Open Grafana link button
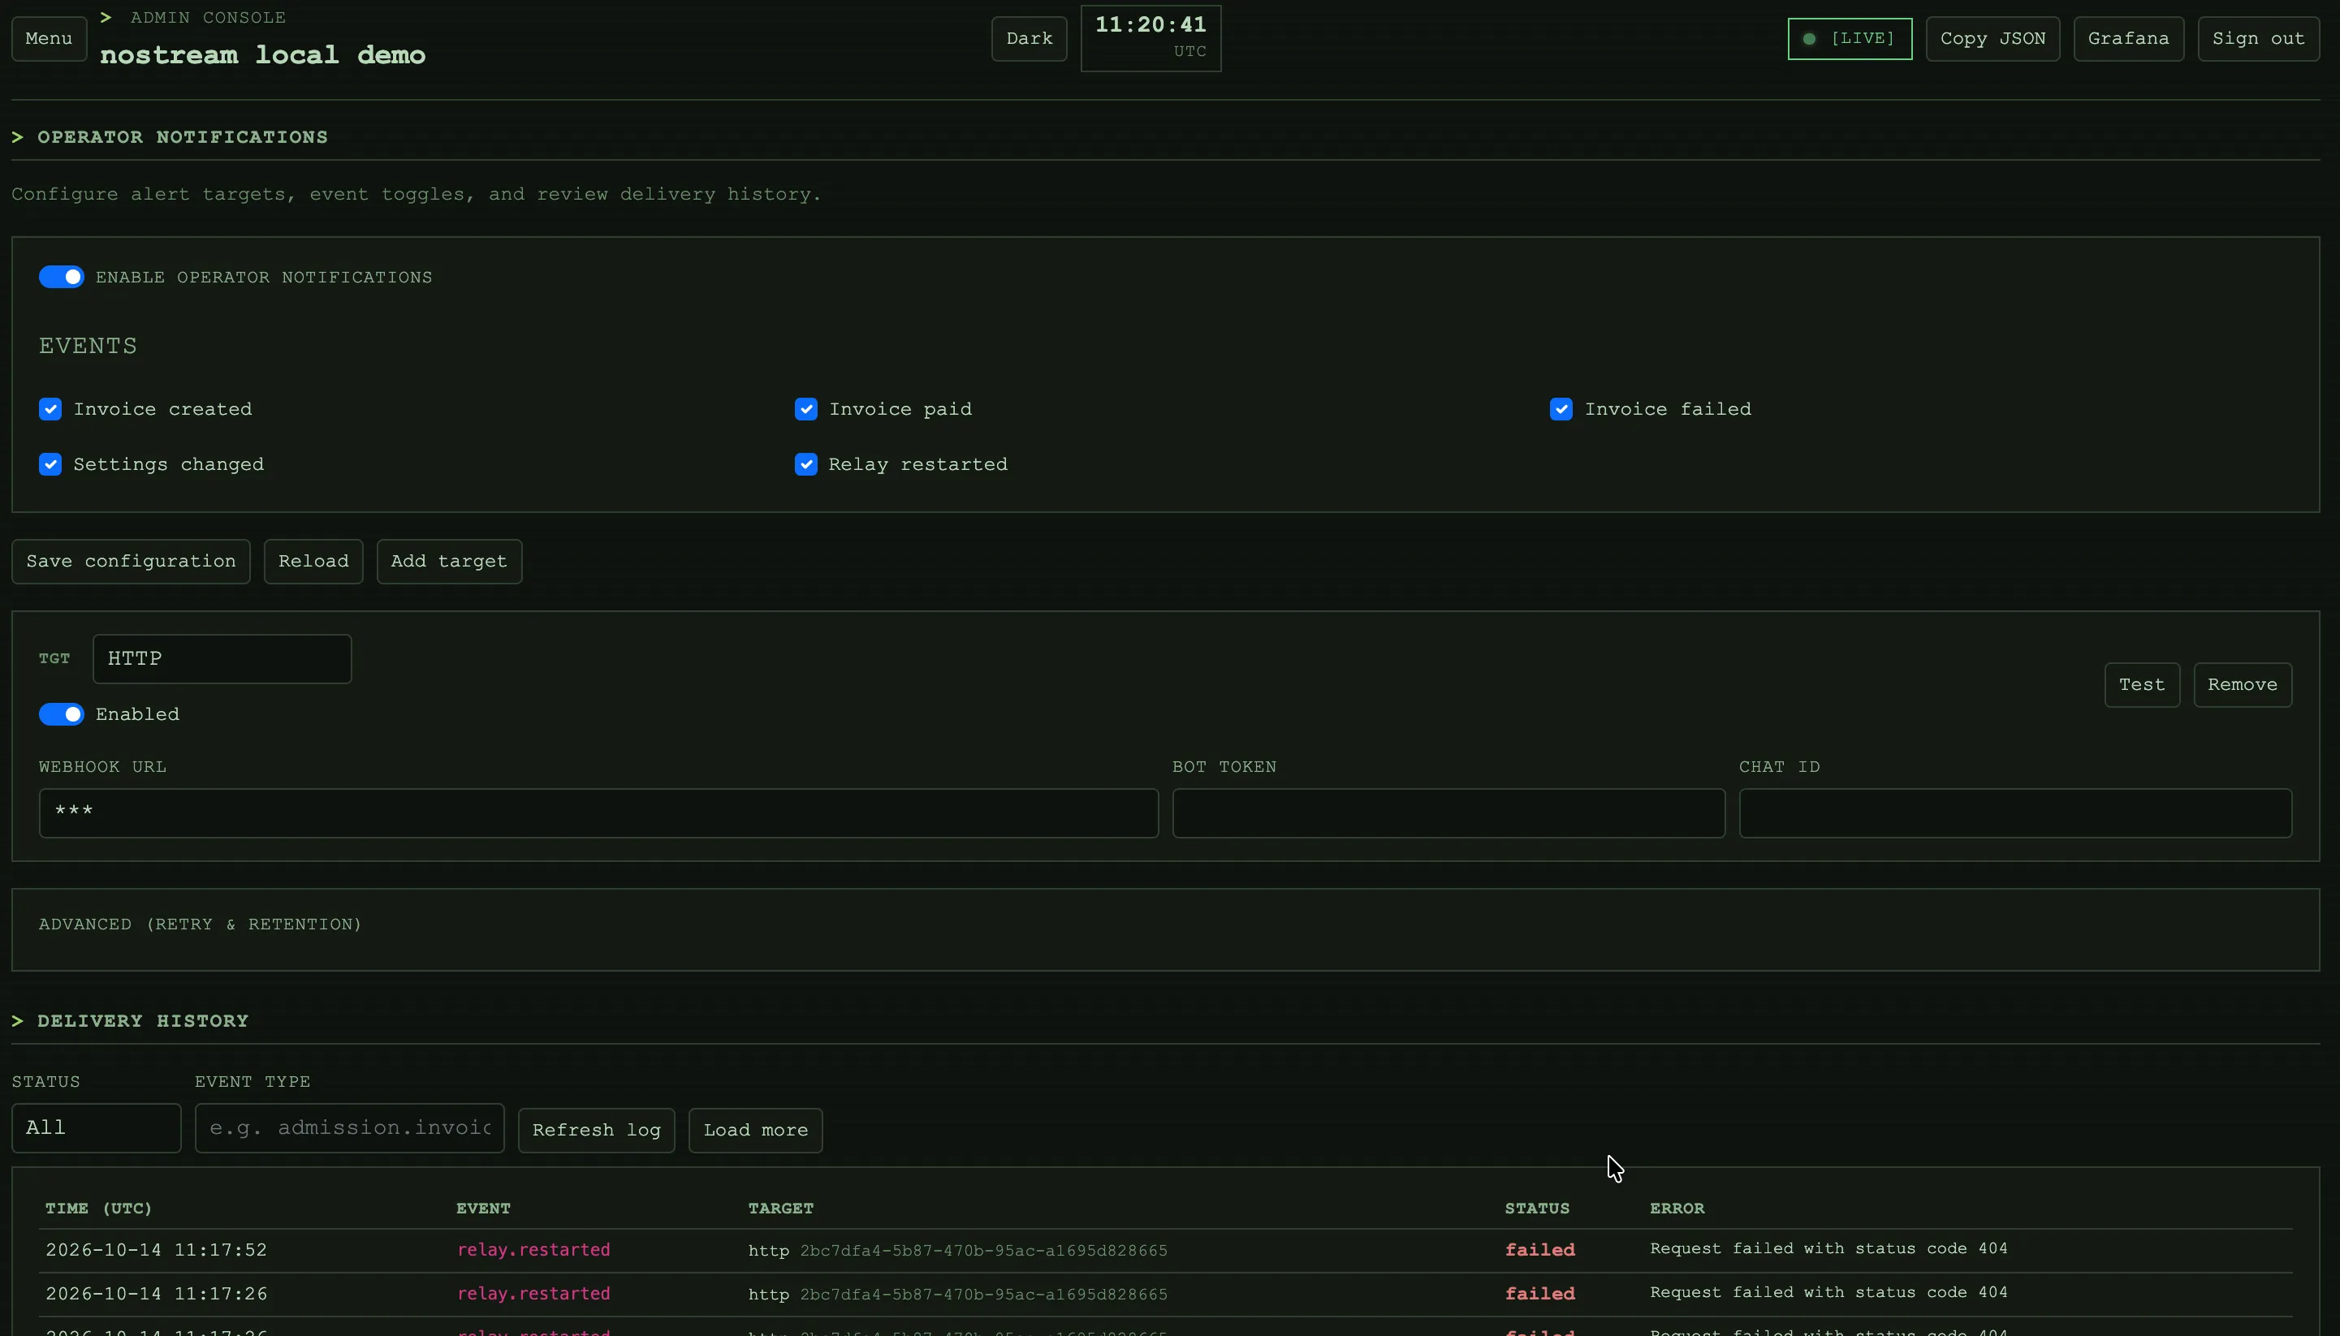The width and height of the screenshot is (2340, 1336). coord(2128,38)
